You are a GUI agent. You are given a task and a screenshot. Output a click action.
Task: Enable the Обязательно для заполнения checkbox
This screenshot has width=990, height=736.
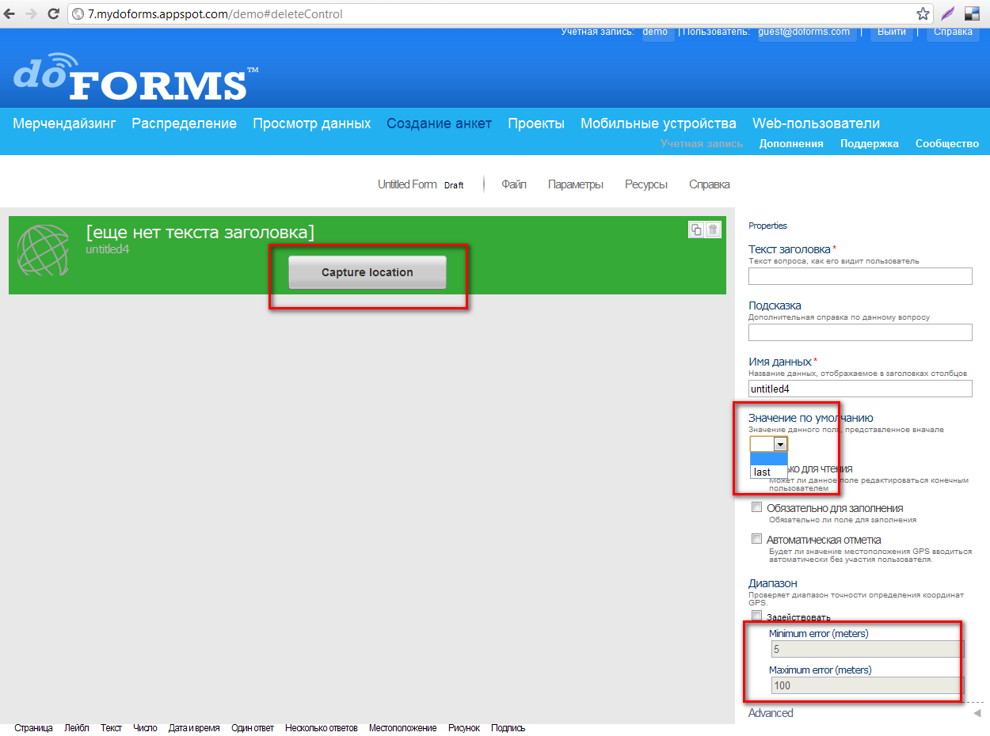click(x=757, y=507)
